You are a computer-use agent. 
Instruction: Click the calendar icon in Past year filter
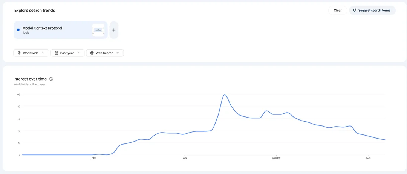(56, 53)
